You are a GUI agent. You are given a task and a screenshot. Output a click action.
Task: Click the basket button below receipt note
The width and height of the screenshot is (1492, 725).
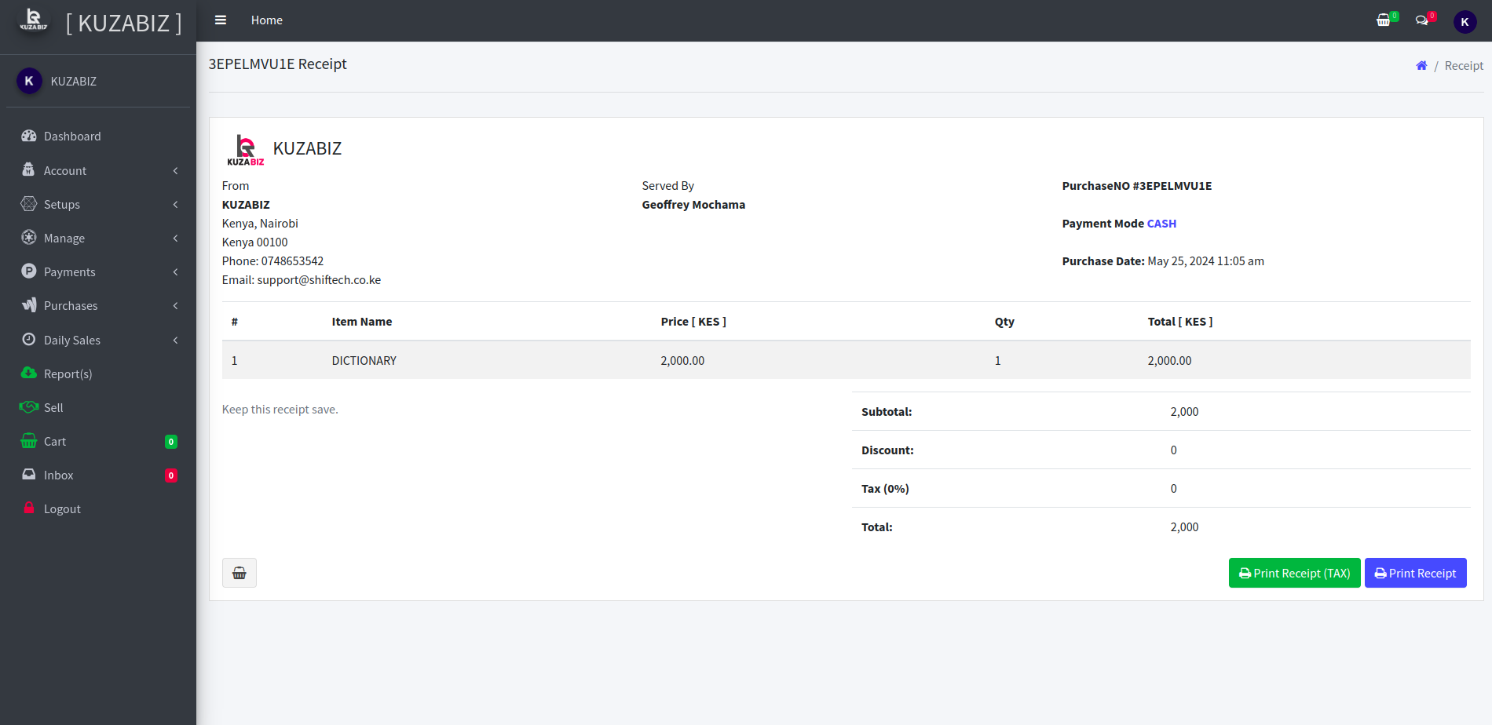(240, 574)
